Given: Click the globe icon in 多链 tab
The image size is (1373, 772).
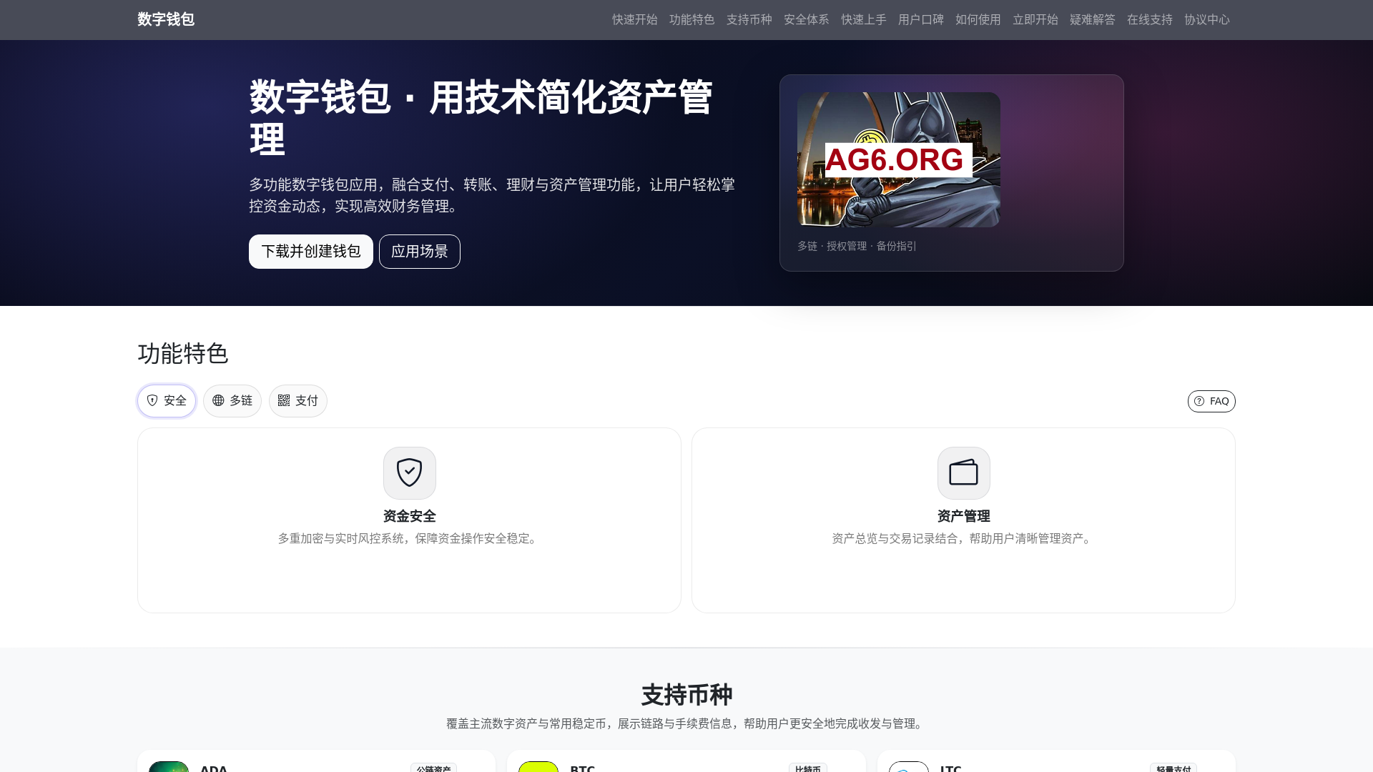Looking at the screenshot, I should [x=218, y=401].
